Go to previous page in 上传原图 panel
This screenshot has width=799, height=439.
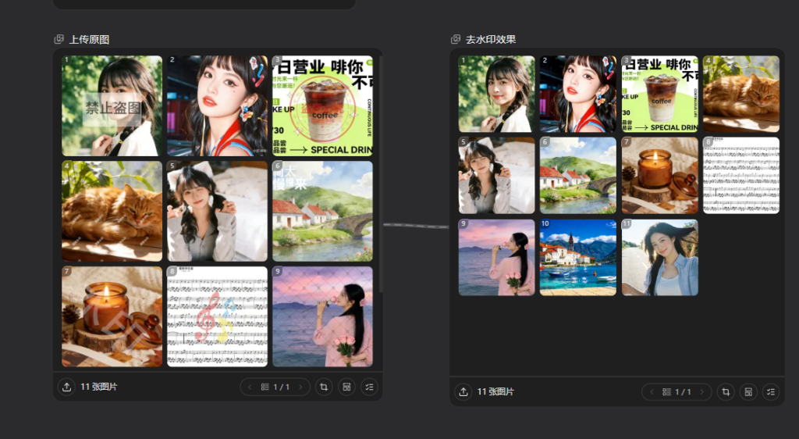tap(250, 387)
